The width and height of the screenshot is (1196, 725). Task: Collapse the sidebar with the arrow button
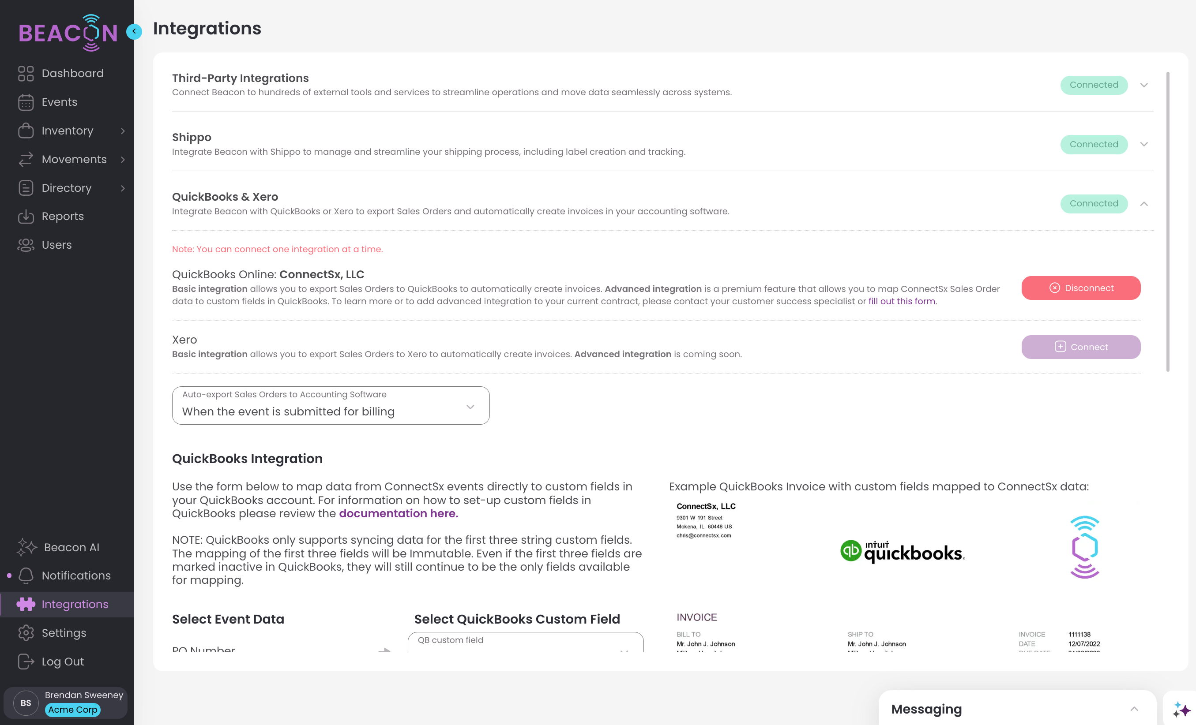(x=134, y=31)
